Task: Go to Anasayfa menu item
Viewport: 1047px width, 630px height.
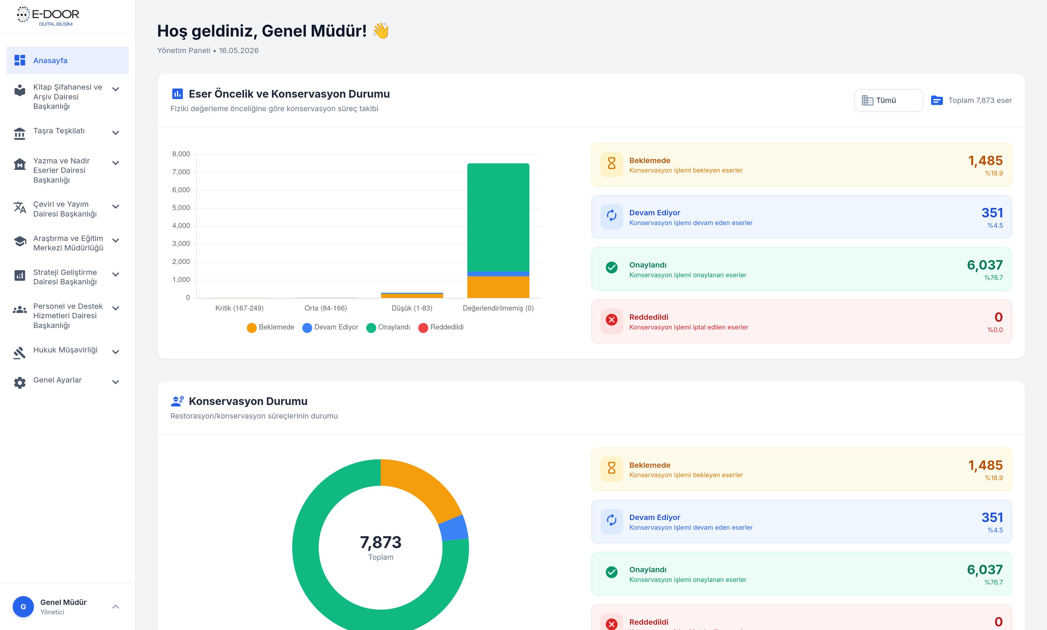Action: pyautogui.click(x=68, y=60)
